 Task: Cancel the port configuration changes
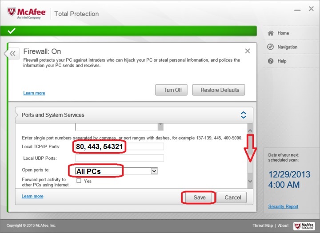click(232, 197)
